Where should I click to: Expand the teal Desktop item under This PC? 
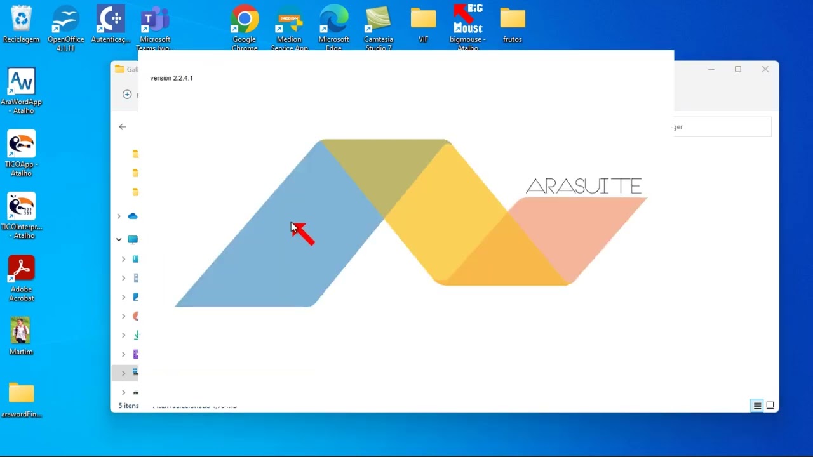tap(124, 259)
